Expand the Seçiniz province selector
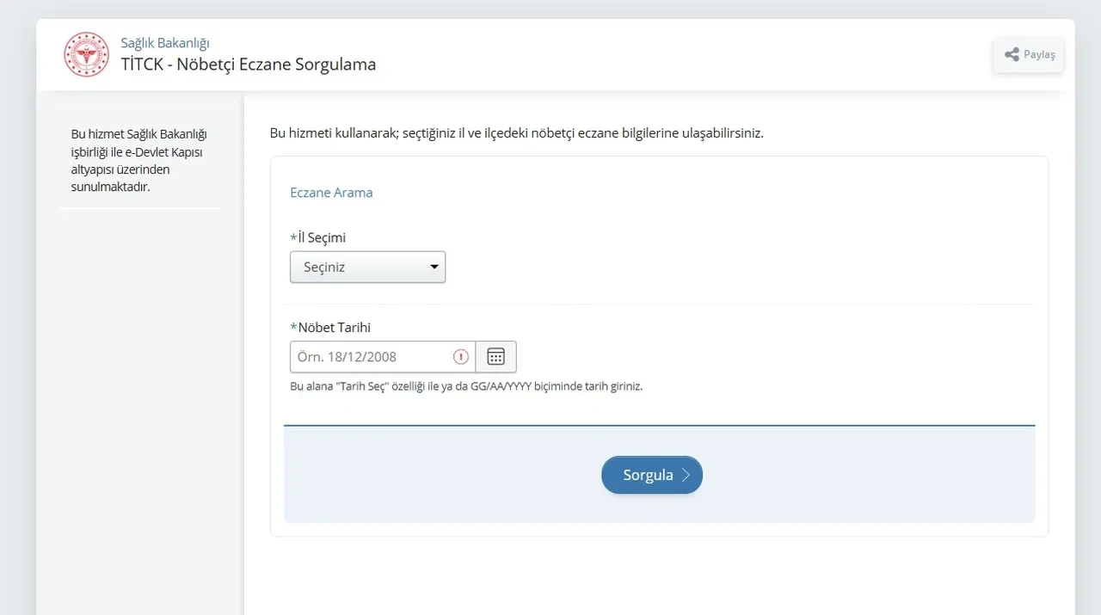 coord(367,267)
